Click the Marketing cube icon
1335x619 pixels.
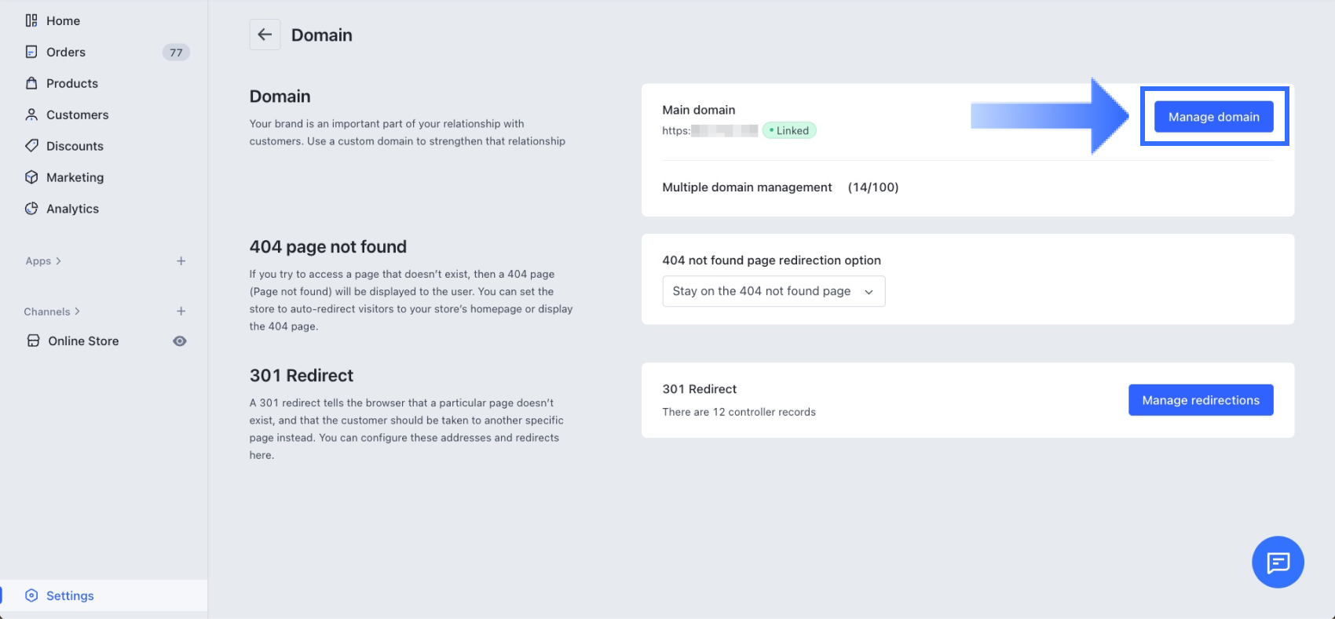(31, 177)
